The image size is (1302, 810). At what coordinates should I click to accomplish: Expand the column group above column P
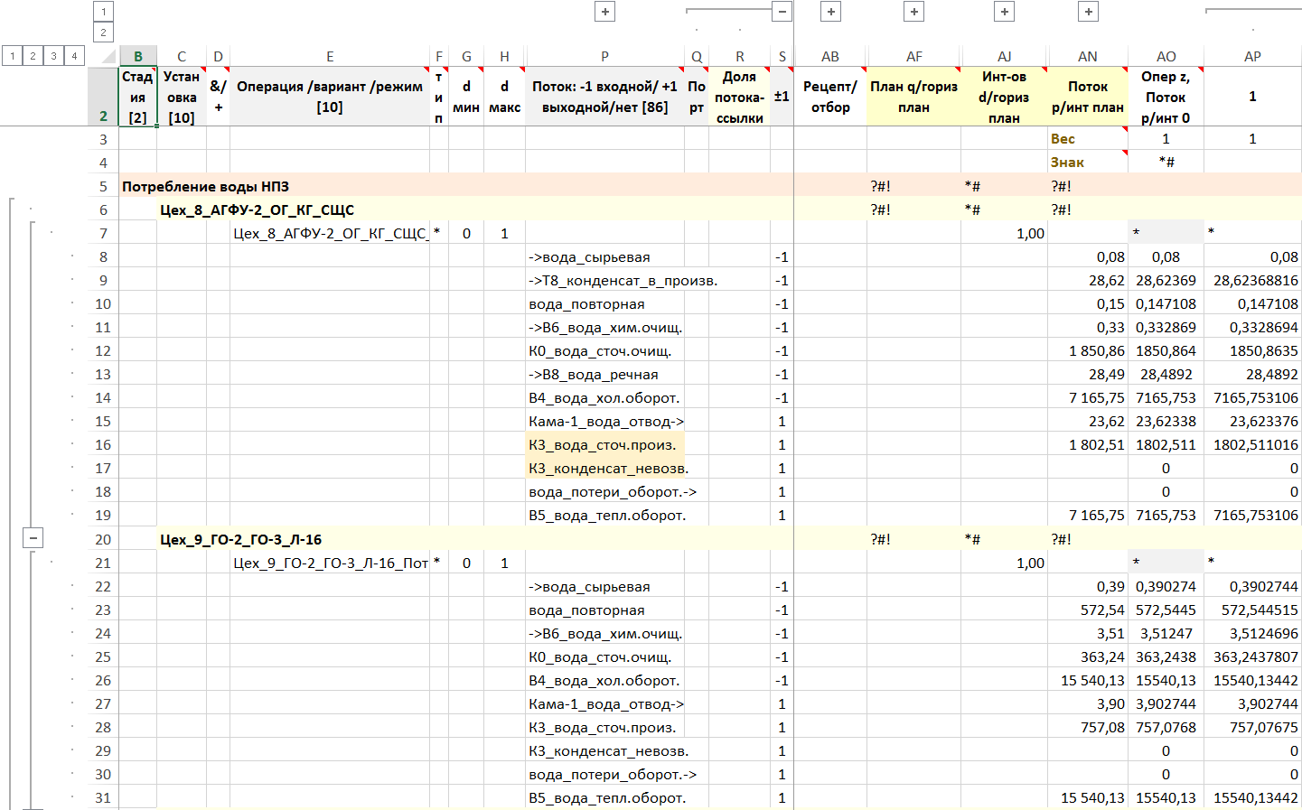pos(605,12)
